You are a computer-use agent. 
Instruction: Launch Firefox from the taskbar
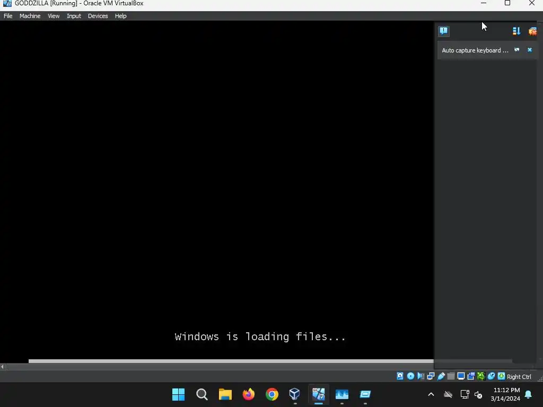coord(249,394)
